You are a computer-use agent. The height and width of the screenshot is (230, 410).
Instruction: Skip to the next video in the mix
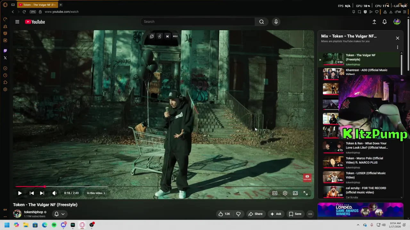coord(42,193)
